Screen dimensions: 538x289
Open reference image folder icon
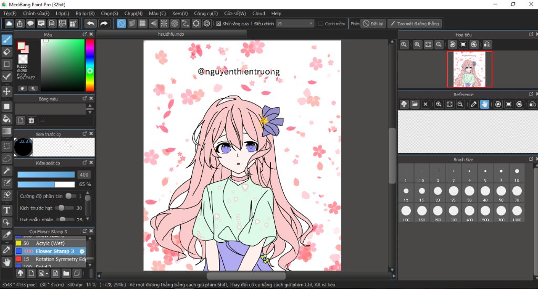(x=415, y=104)
